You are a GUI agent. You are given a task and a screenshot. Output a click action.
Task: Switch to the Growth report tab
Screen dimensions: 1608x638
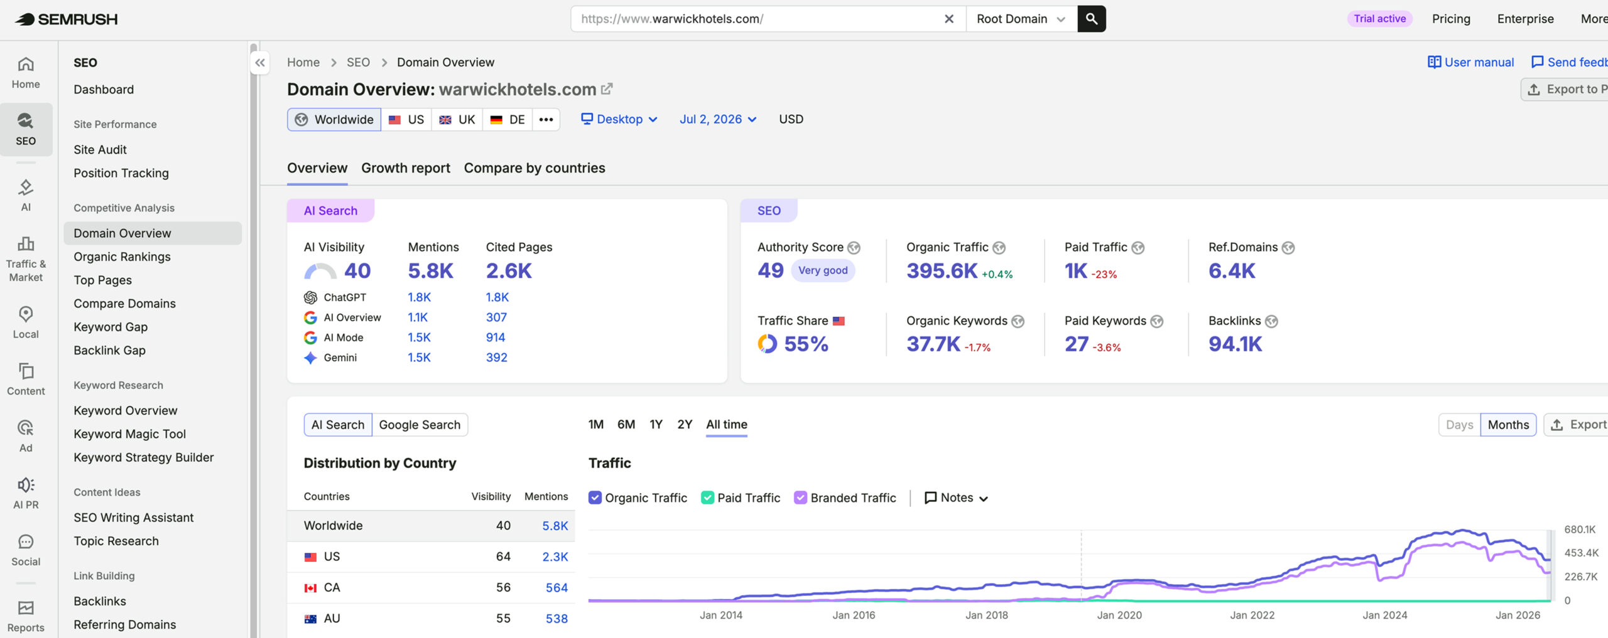406,168
